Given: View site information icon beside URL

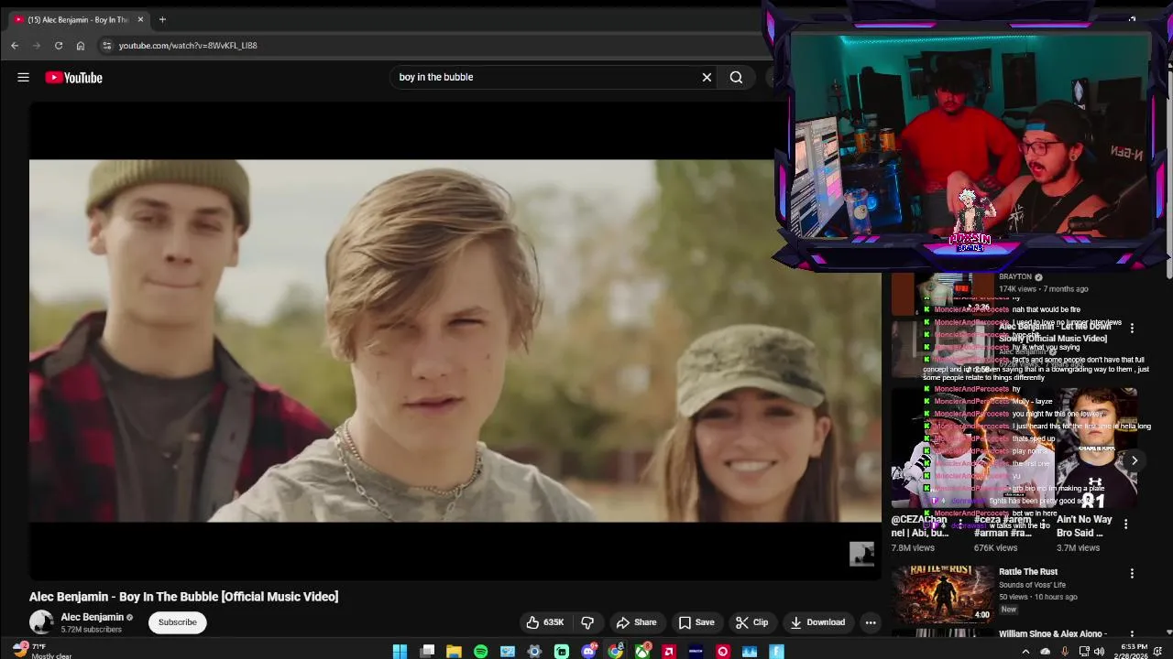Looking at the screenshot, I should coord(106,46).
